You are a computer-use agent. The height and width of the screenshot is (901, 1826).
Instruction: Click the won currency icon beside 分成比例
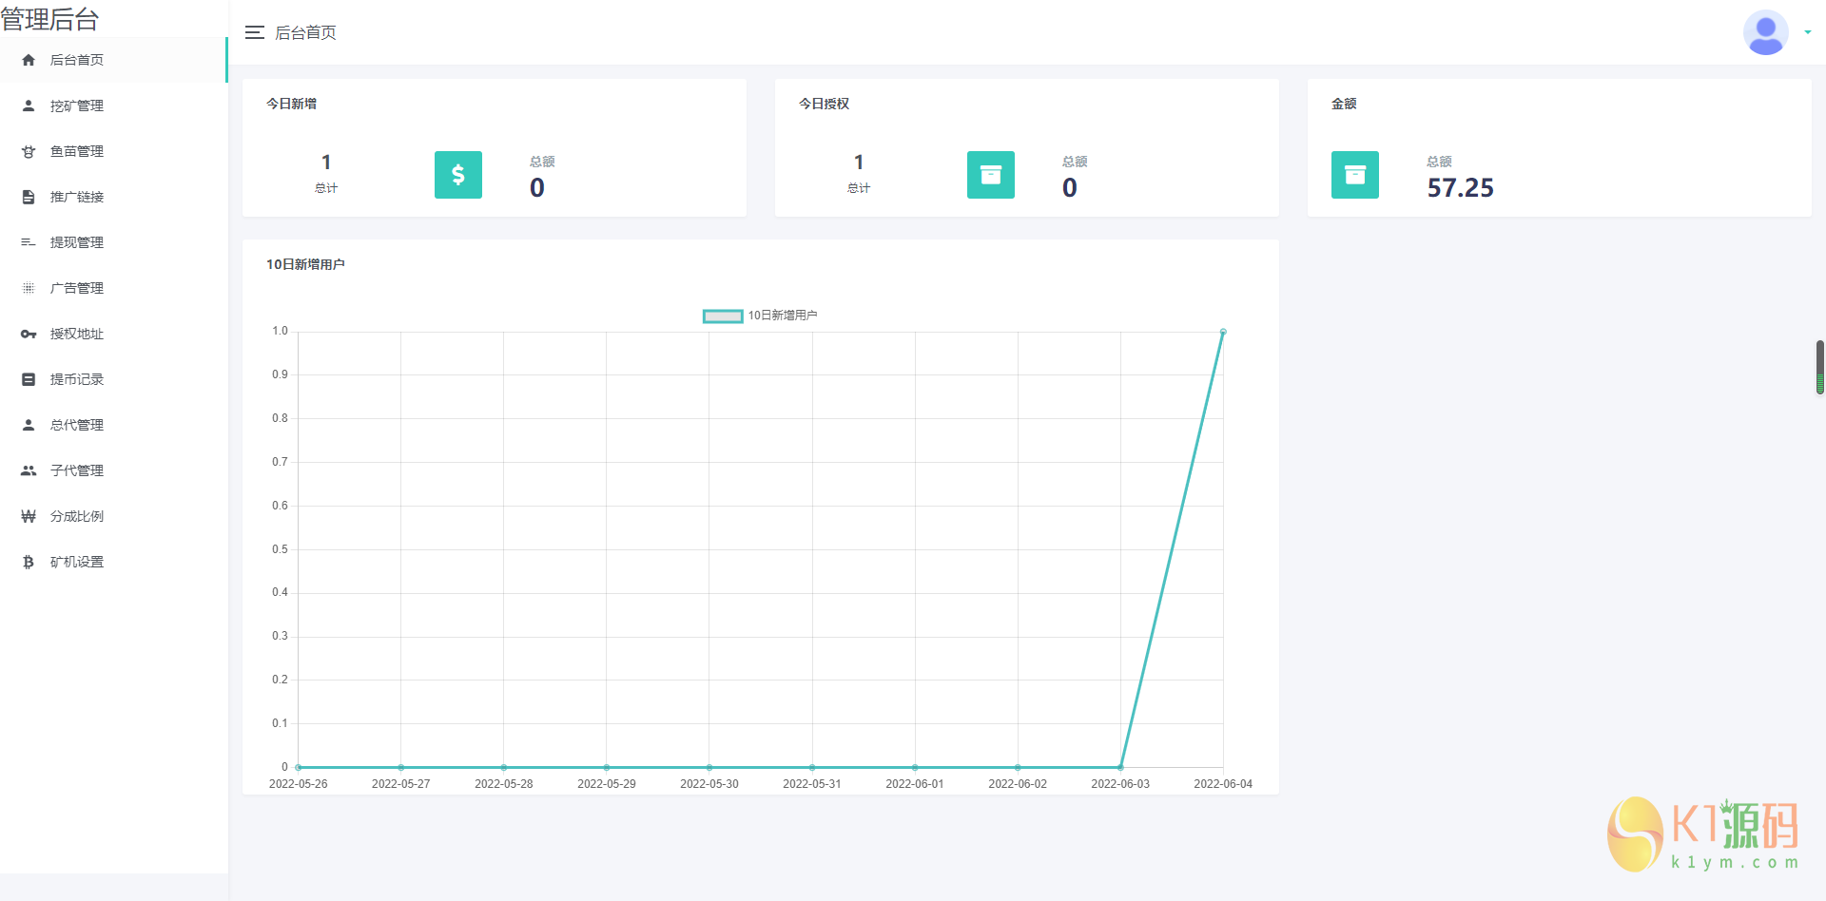(x=29, y=516)
